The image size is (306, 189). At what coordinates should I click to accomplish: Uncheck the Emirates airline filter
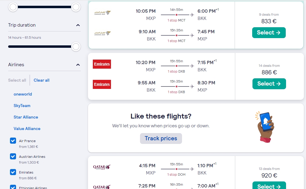(13, 172)
